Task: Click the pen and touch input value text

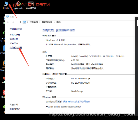Action: tap(87, 68)
